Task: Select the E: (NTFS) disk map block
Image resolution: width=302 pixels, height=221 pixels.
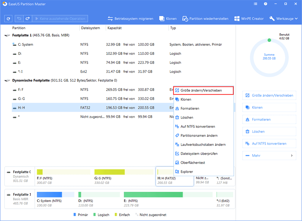Action: [x=168, y=199]
